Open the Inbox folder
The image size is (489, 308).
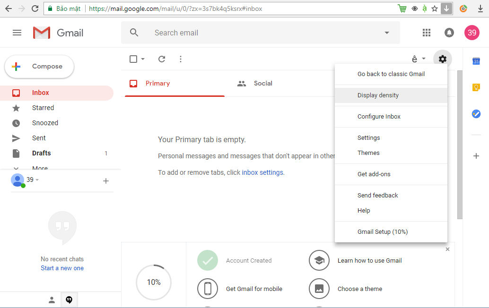56,93
